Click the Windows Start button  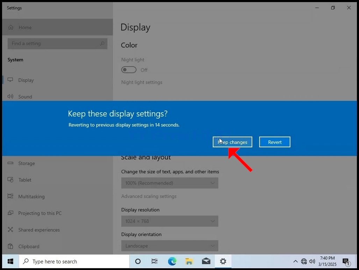point(10,261)
